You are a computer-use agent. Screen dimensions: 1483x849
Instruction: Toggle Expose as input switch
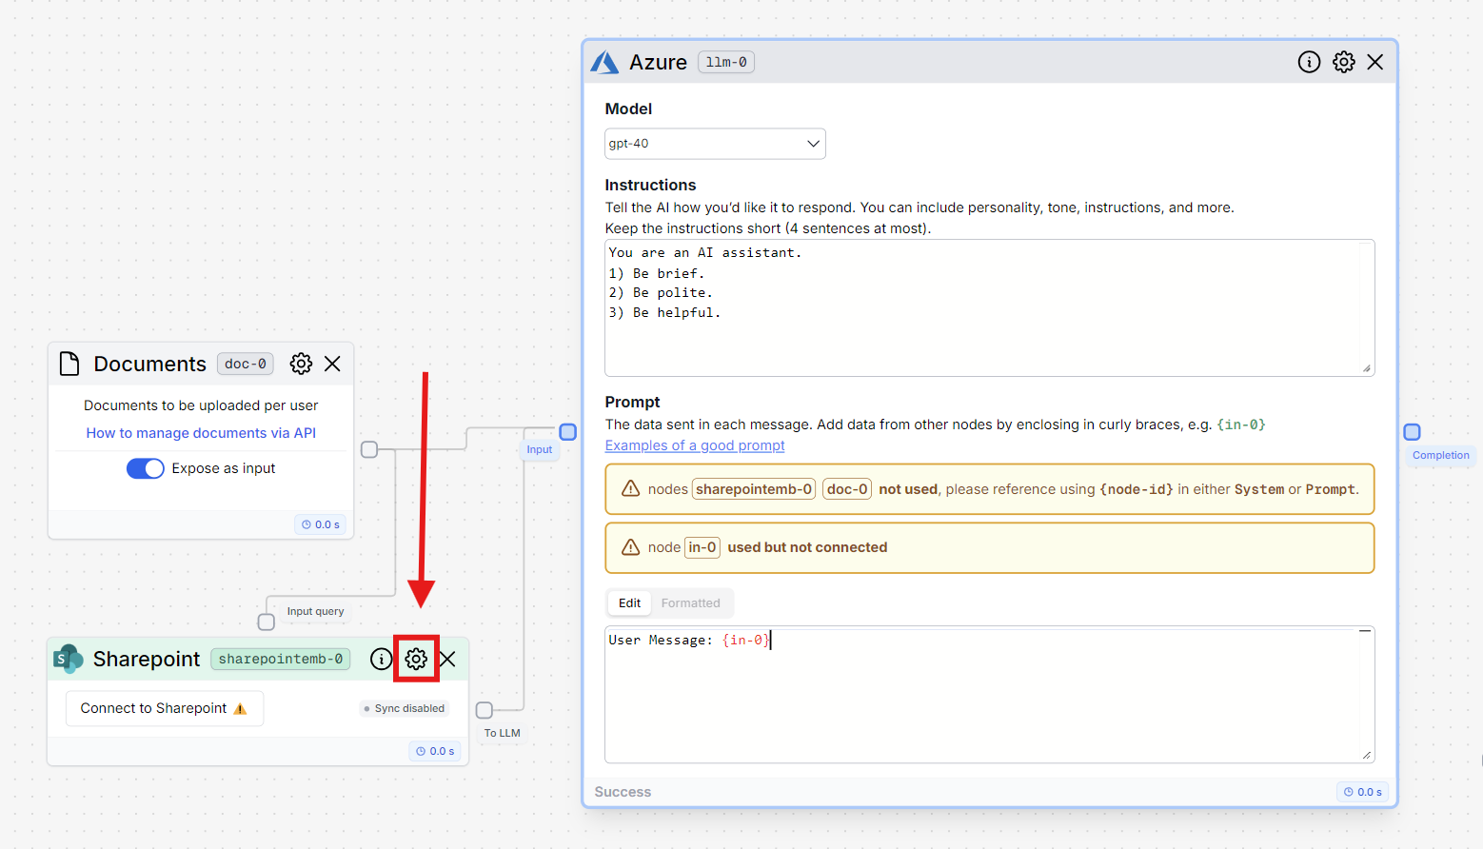[x=146, y=468]
